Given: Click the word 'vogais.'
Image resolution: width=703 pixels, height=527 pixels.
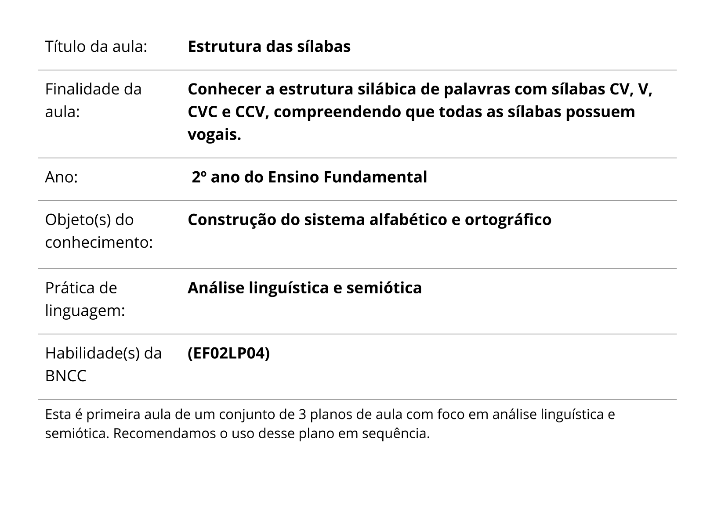Looking at the screenshot, I should pos(214,135).
